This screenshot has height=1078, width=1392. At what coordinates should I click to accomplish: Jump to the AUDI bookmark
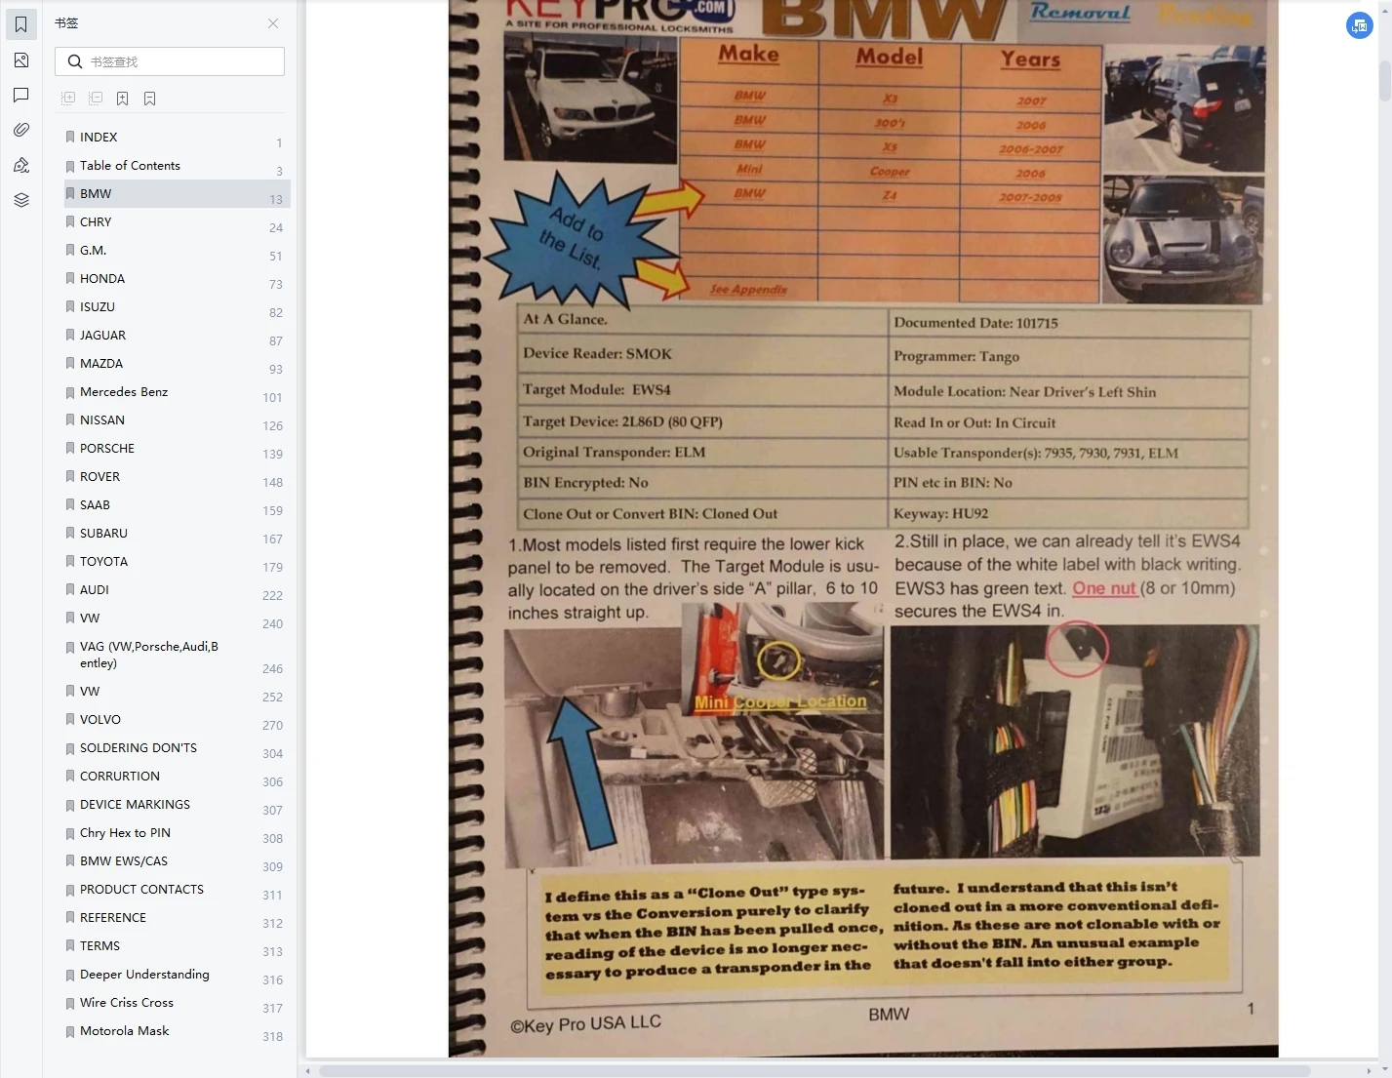(x=177, y=590)
